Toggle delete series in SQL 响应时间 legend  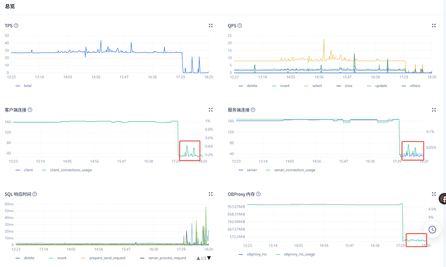[25, 258]
